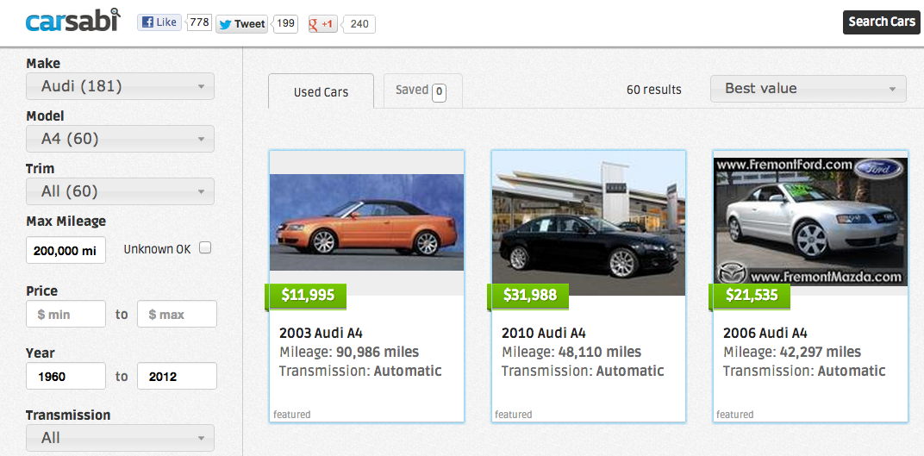The image size is (924, 456).
Task: Enable the Unknown OK checkbox
Action: click(205, 248)
